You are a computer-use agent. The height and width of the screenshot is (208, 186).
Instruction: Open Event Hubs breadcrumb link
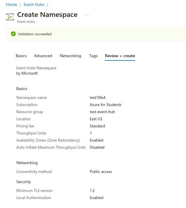[x=34, y=4]
